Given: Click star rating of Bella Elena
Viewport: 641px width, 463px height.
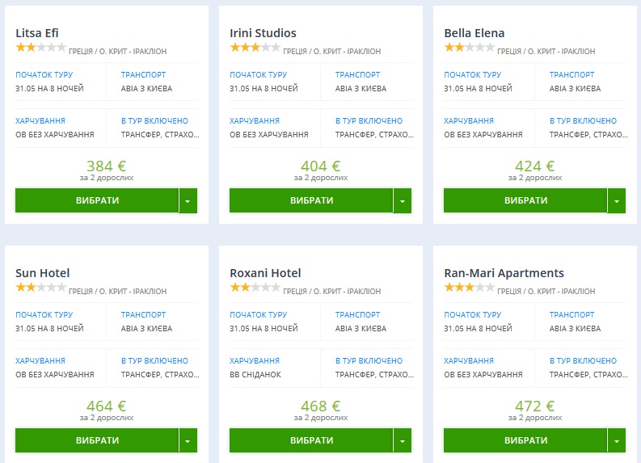Looking at the screenshot, I should click(x=469, y=48).
